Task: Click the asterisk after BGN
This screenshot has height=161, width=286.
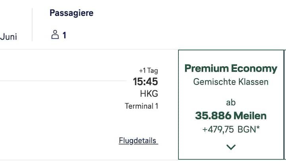Action: click(x=258, y=128)
